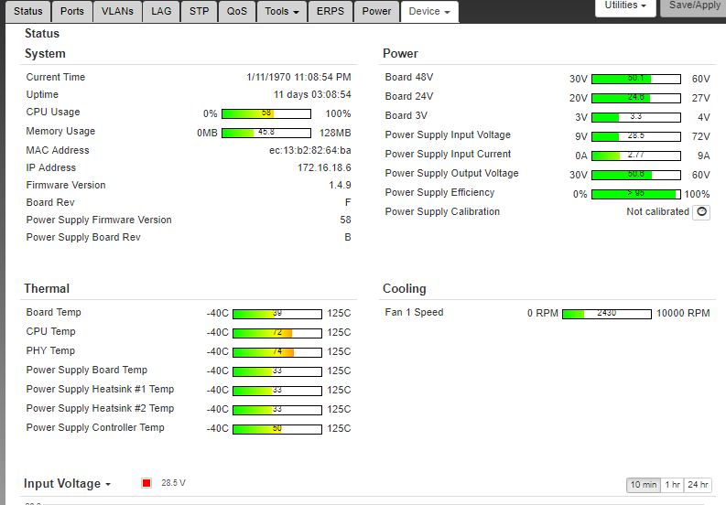726x505 pixels.
Task: Open the QoS tab
Action: [x=237, y=12]
